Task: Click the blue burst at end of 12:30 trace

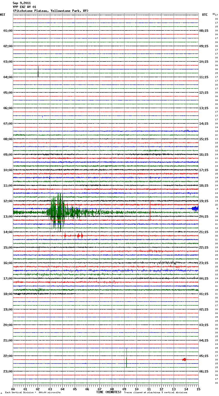Action: pos(195,208)
